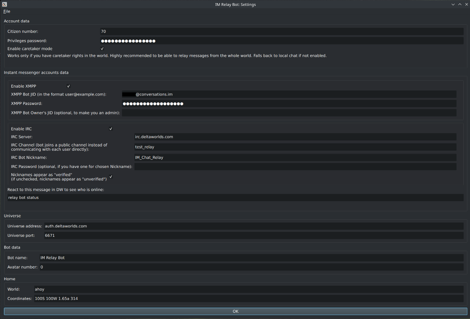Uncheck the Enable XMPP checkbox
This screenshot has height=319, width=470.
pos(69,86)
